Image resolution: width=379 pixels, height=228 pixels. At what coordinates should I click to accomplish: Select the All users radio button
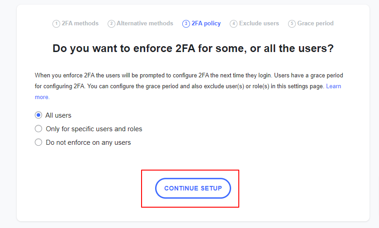tap(38, 115)
